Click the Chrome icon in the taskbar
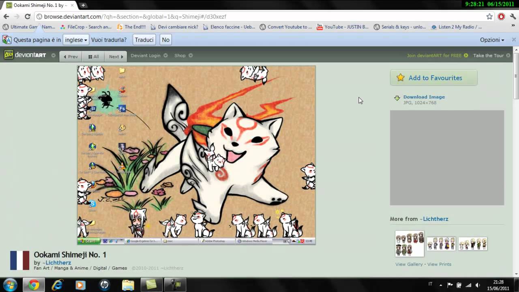519x292 pixels. [x=34, y=285]
